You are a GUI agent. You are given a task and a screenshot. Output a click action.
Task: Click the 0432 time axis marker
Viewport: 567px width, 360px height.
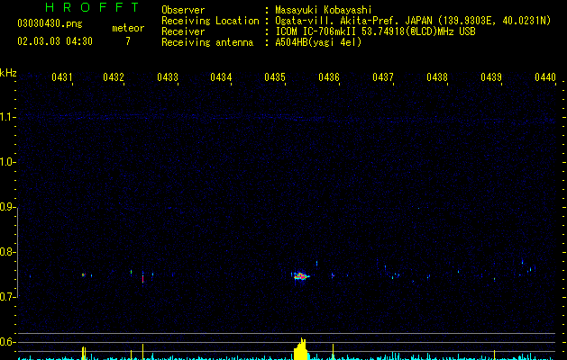tap(114, 77)
